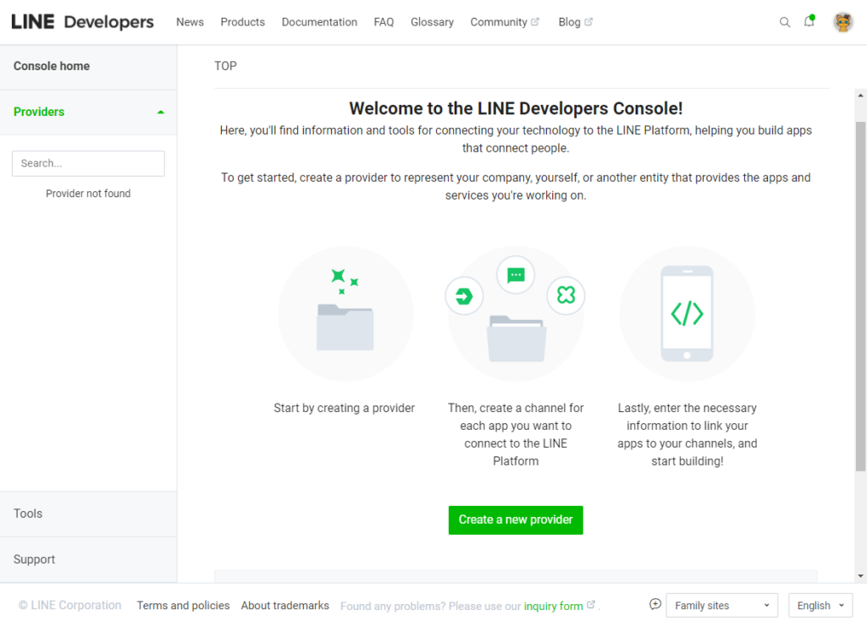Click the Community external link icon
867x627 pixels.
(x=537, y=21)
